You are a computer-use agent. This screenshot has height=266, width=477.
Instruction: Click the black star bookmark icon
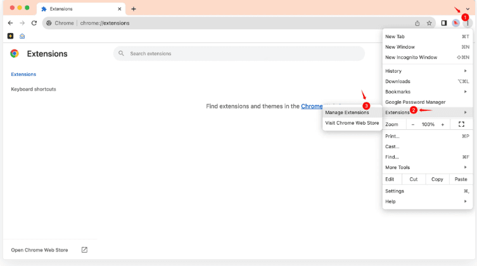coord(10,36)
